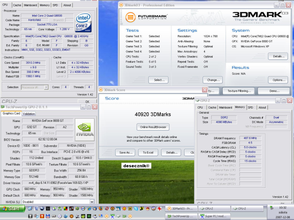The image size is (294, 220).
Task: Click Demo... button in 3DMark03
Action: [x=274, y=91]
